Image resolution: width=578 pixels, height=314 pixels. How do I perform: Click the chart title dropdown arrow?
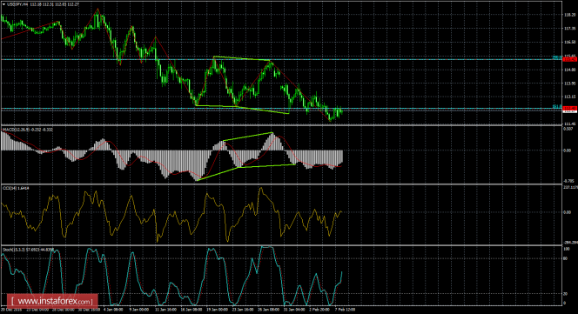pos(3,4)
